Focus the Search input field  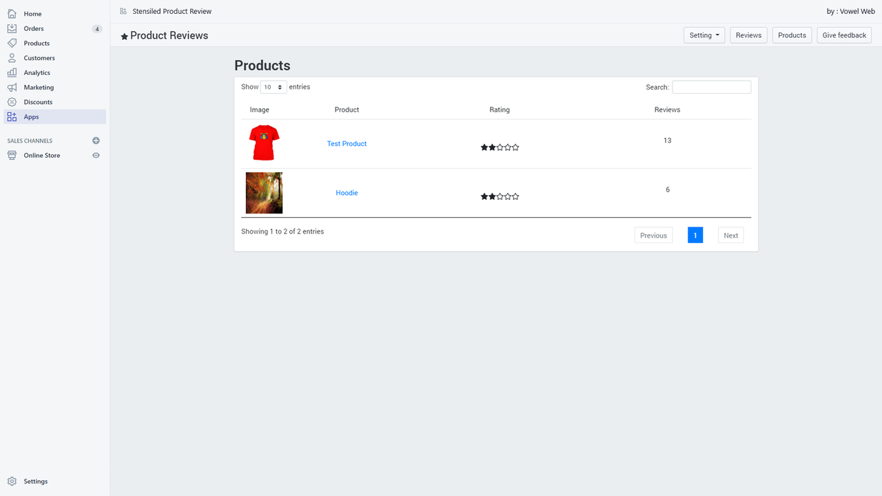point(711,87)
